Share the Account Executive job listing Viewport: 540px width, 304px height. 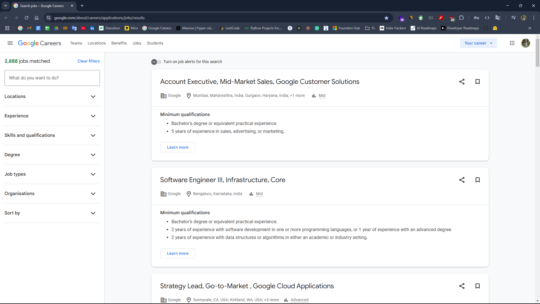click(x=462, y=82)
